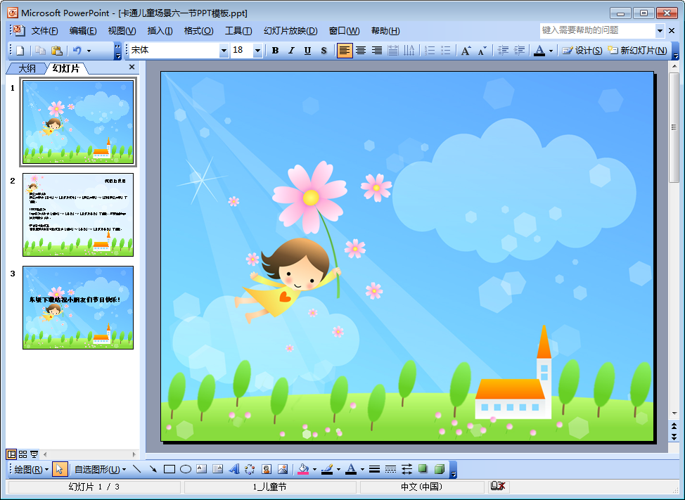685x500 pixels.
Task: Click the help question input box
Action: point(597,30)
